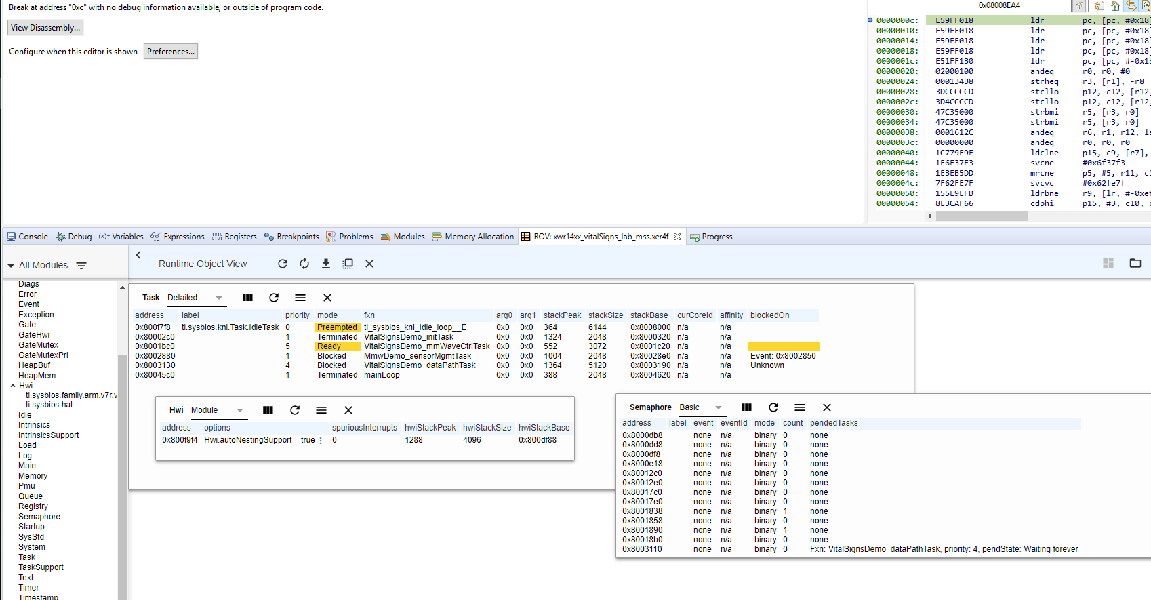Screen dimensions: 1151x600
Task: Close all views with the ROV toolbar X
Action: pyautogui.click(x=369, y=264)
